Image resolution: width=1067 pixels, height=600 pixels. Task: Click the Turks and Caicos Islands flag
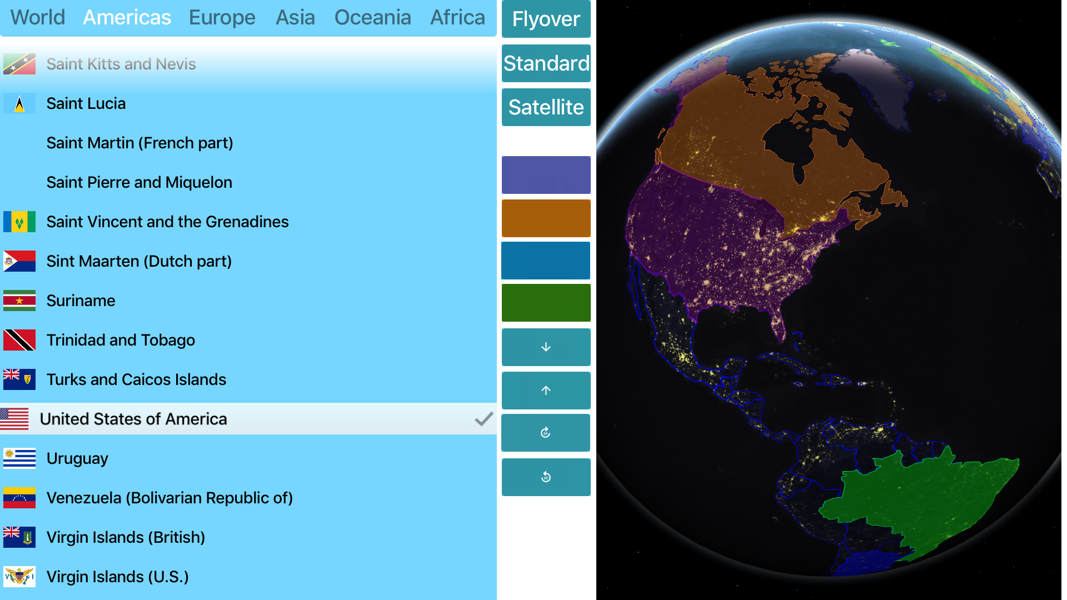[x=19, y=379]
